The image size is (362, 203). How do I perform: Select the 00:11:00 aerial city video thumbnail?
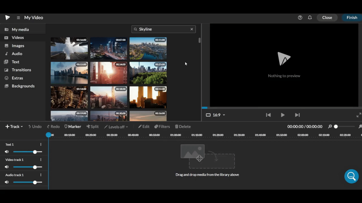148,48
